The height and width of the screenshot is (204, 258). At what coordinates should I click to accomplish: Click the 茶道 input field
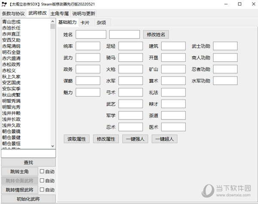click(x=173, y=115)
